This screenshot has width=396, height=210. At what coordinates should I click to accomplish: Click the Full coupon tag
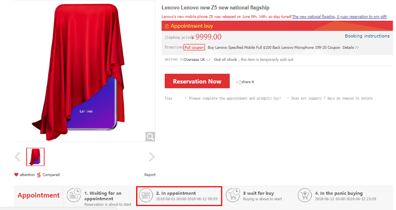194,47
